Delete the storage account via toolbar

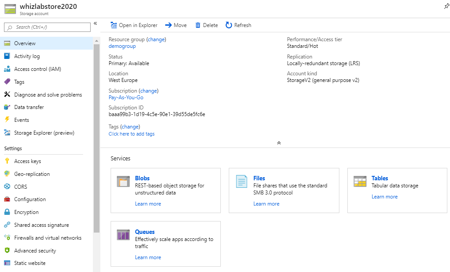pyautogui.click(x=207, y=25)
